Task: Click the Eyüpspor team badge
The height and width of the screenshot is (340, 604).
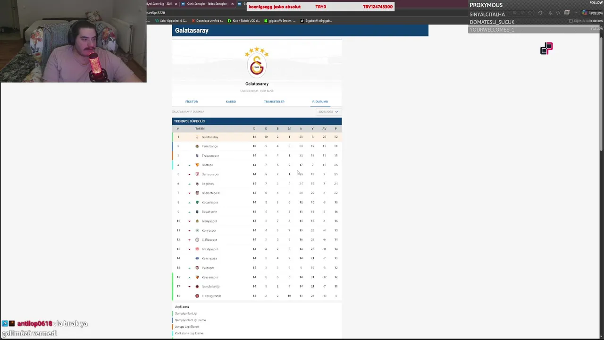Action: pyautogui.click(x=197, y=268)
